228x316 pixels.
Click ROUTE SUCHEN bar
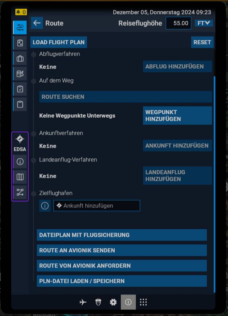click(x=126, y=97)
